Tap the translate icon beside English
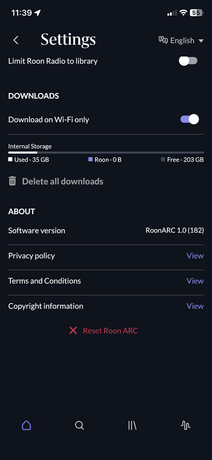The width and height of the screenshot is (212, 460). click(163, 40)
